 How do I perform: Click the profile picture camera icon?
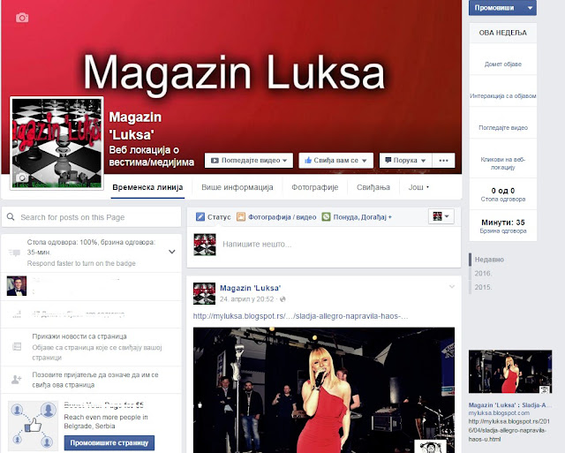click(21, 177)
